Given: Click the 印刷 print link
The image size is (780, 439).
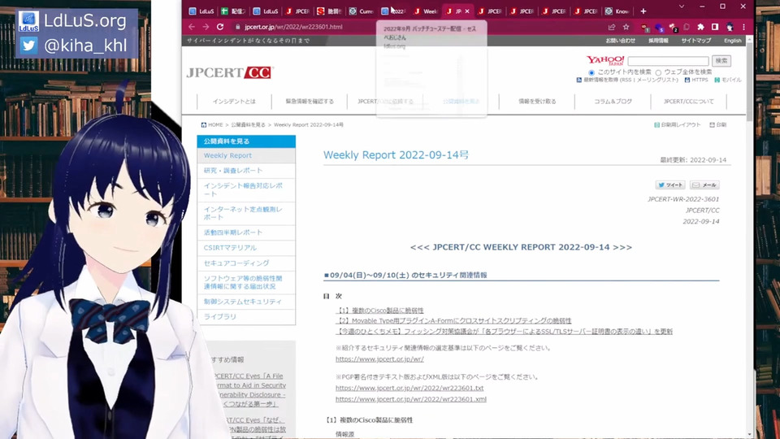Looking at the screenshot, I should pos(717,125).
